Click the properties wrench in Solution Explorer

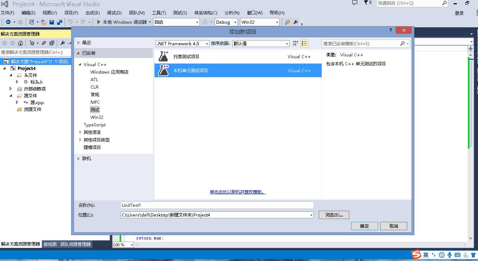(63, 43)
